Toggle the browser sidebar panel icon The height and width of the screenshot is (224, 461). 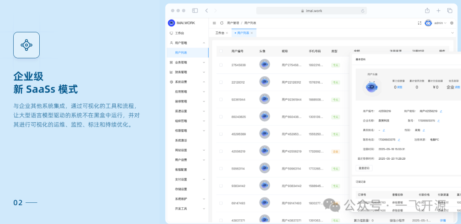point(195,11)
